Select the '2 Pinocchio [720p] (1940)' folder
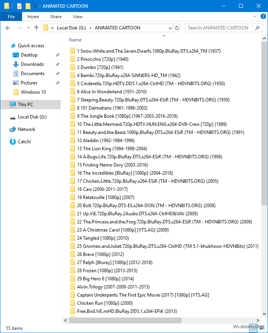This screenshot has width=268, height=333. click(x=103, y=59)
